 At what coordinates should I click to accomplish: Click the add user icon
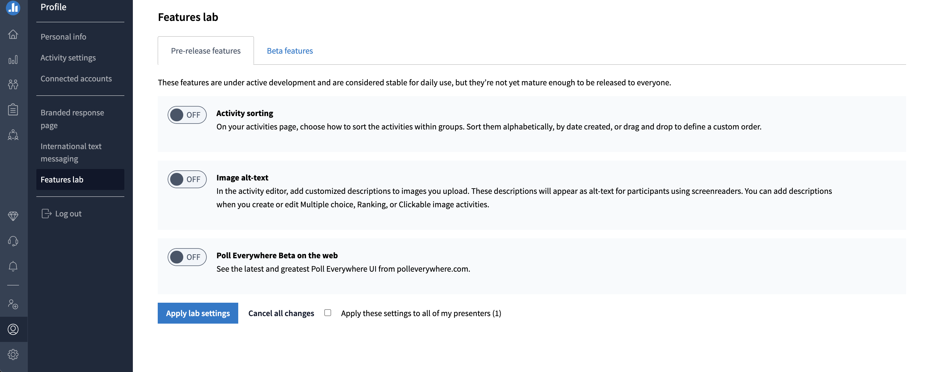click(x=13, y=304)
